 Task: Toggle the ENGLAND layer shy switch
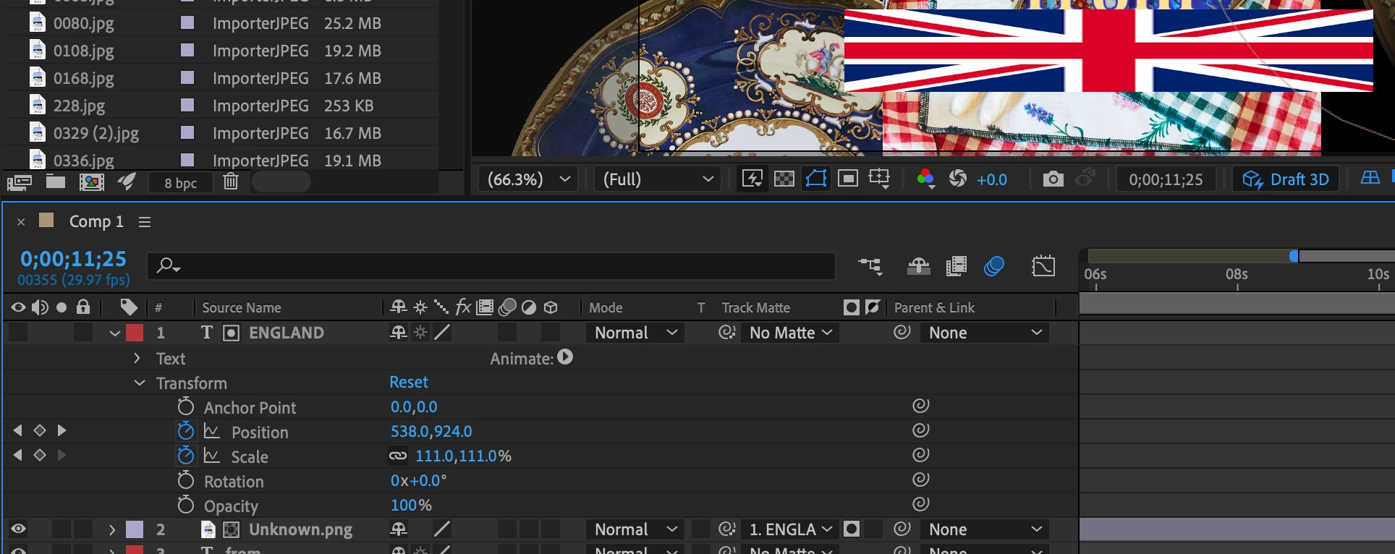(398, 333)
